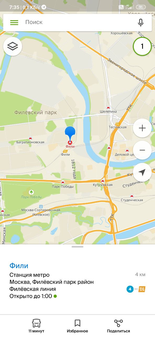155x337 pixels.
Task: Center the map on my location with the arrow
Action: (142, 172)
